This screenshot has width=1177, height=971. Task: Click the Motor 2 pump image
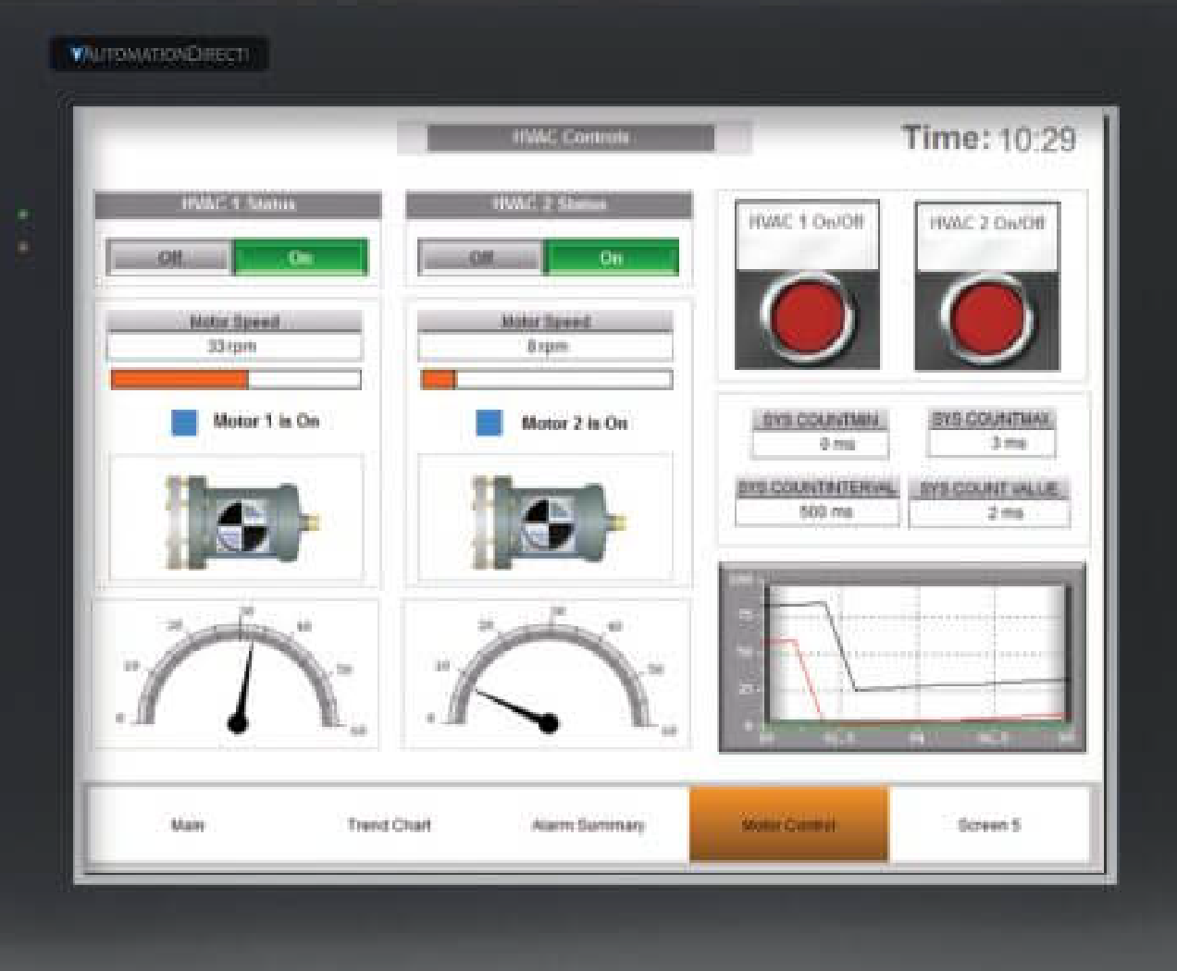[548, 520]
